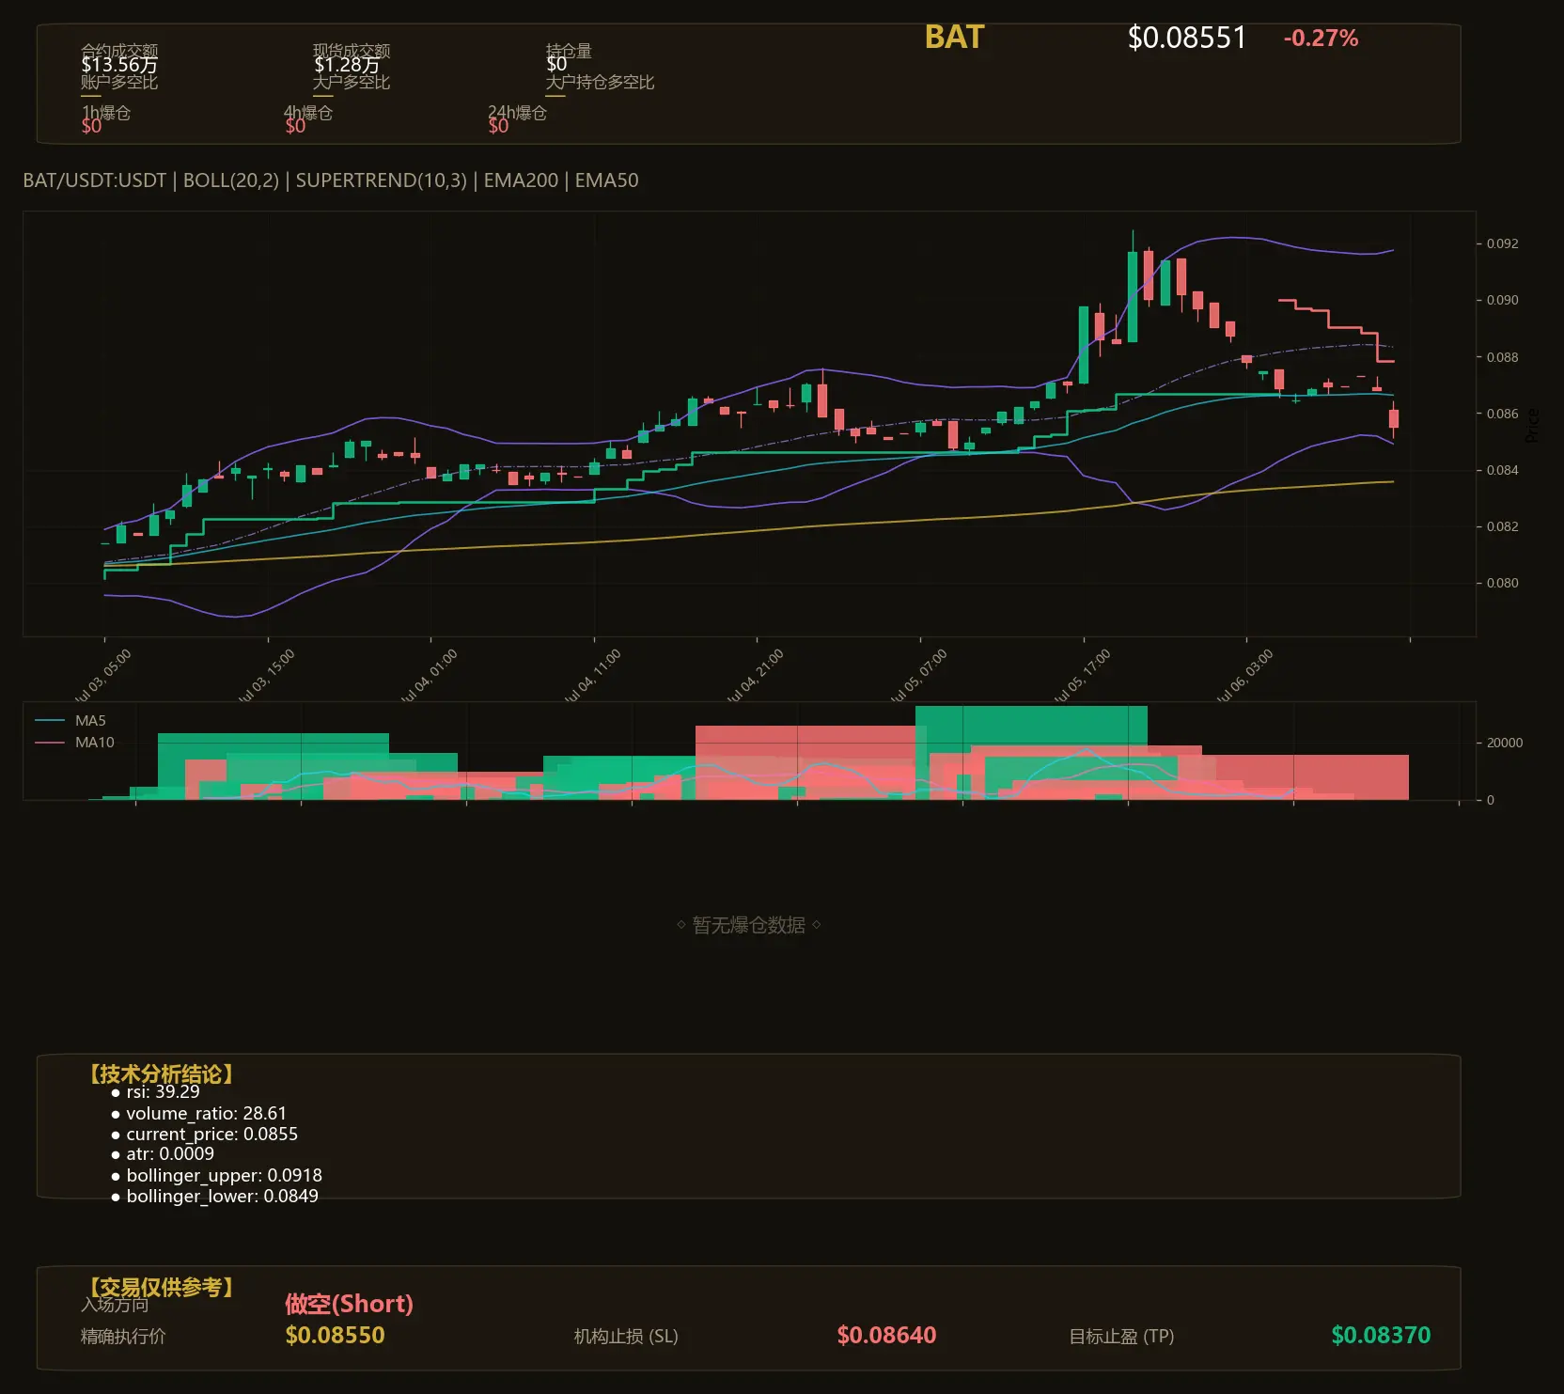Click the 暂无爆仓数据 placeholder message
This screenshot has width=1564, height=1394.
[x=749, y=925]
